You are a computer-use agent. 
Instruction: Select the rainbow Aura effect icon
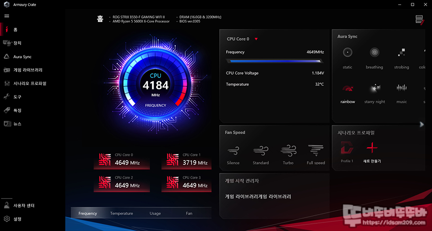pos(348,88)
